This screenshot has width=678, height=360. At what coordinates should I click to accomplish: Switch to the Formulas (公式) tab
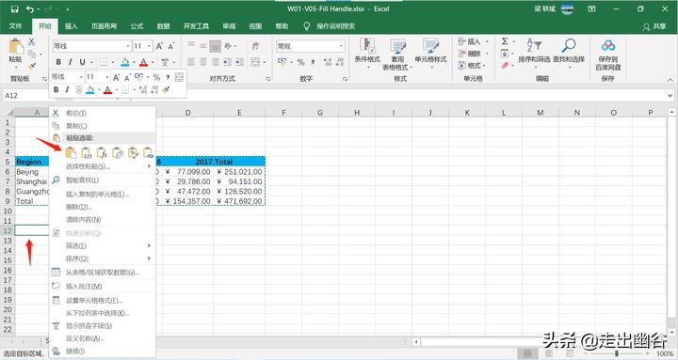click(137, 26)
